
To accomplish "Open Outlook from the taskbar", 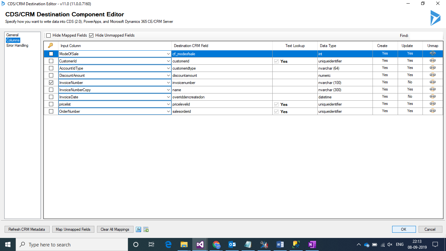I will pos(232,244).
